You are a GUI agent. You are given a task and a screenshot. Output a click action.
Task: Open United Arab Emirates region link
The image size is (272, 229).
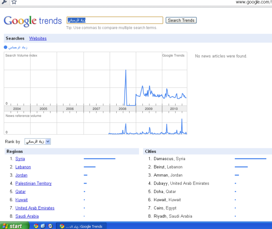coord(35,208)
